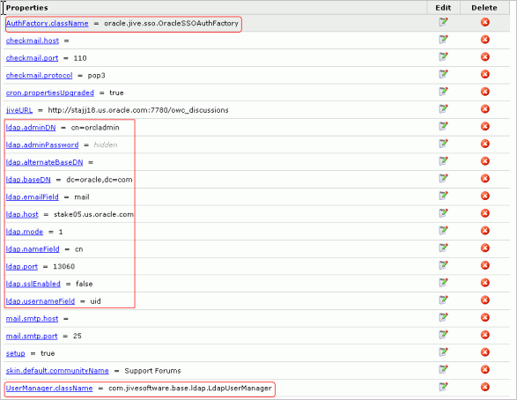Screen dimensions: 517x400
Task: Click the jiveURL value http://stajj18.us.oracle.com:7780/owc_discussions
Action: [138, 110]
